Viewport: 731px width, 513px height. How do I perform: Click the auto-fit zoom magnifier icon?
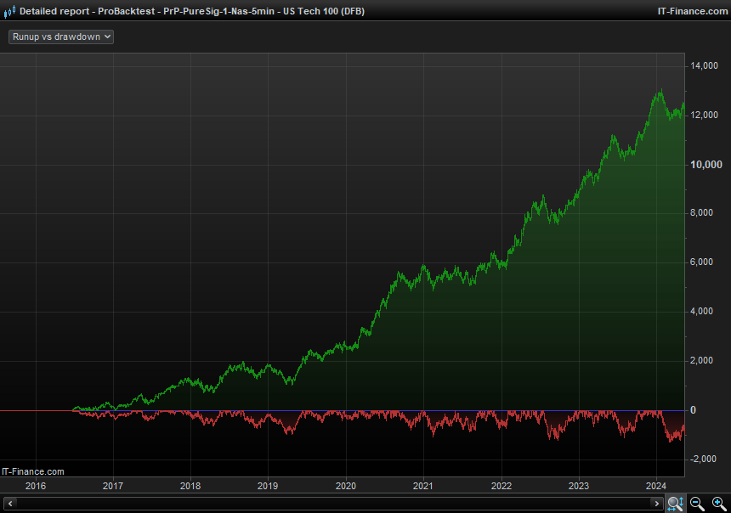click(x=675, y=504)
